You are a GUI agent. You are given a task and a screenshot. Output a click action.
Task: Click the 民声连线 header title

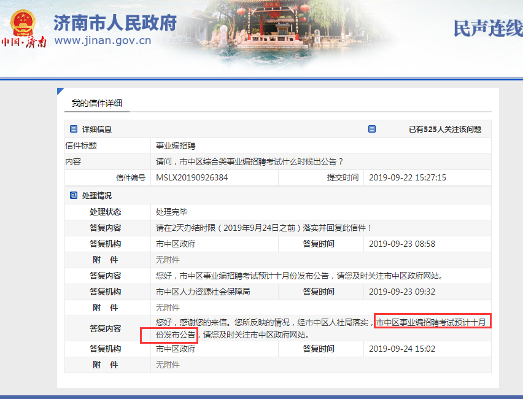click(x=488, y=28)
